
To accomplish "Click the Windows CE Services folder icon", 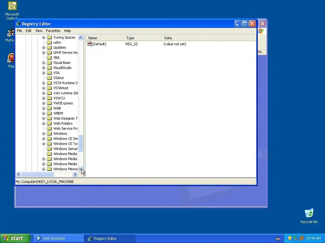I will 49,139.
